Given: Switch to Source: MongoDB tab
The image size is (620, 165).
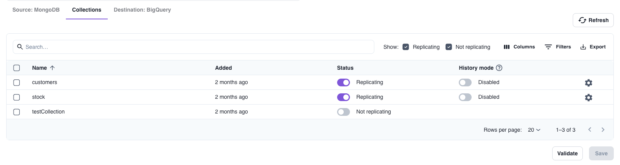Looking at the screenshot, I should tap(36, 10).
